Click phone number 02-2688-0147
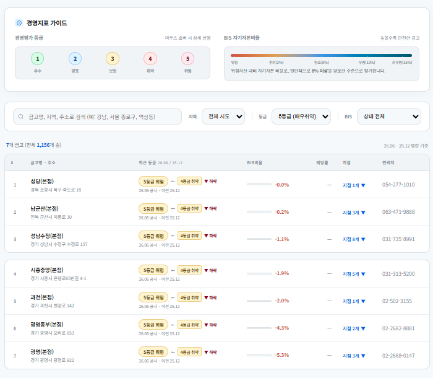The height and width of the screenshot is (378, 433). [x=398, y=355]
